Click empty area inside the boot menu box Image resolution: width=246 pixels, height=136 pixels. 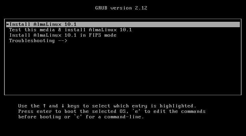[123, 69]
